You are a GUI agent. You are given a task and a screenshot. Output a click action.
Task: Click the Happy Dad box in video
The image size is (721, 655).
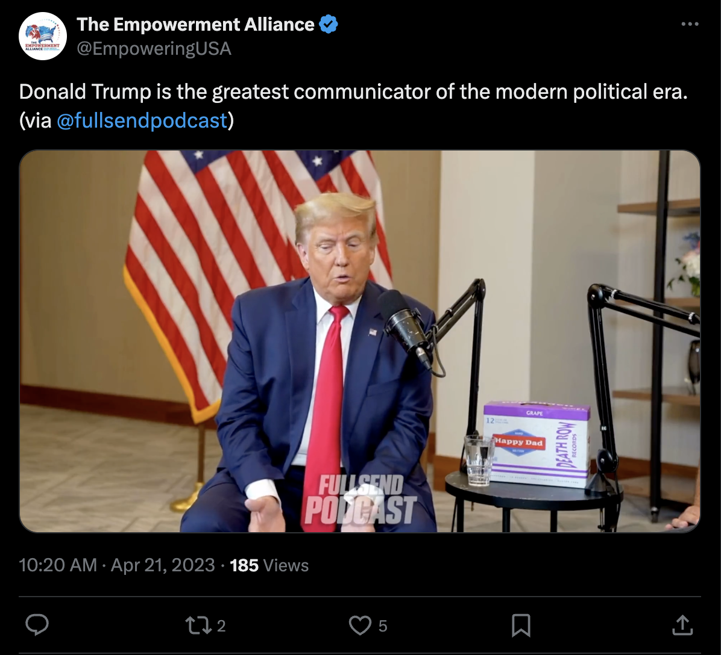tap(537, 443)
